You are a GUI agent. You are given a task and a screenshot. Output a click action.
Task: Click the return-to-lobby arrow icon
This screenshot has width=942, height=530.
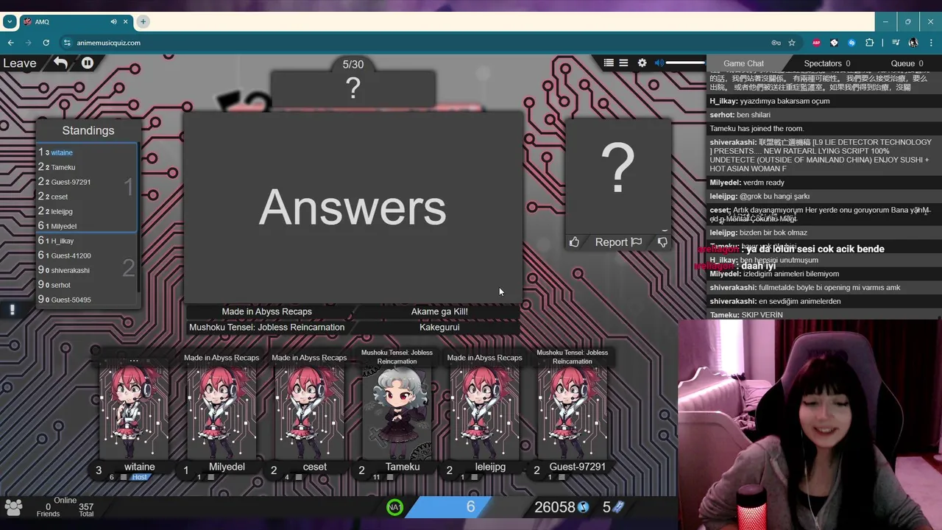coord(60,63)
